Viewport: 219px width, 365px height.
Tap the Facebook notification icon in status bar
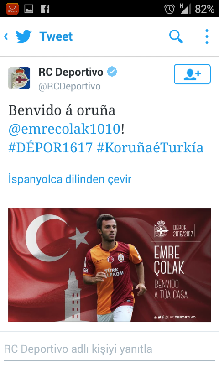45,9
